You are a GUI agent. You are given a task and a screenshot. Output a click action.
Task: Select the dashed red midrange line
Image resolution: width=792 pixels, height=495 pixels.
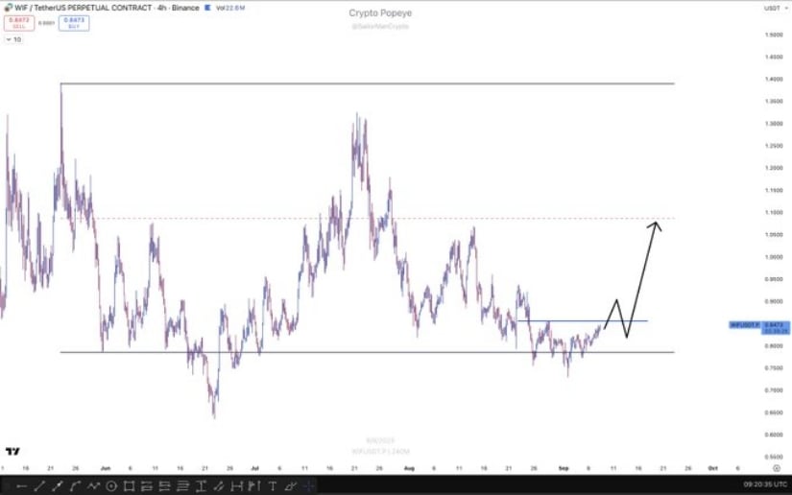[x=368, y=219]
